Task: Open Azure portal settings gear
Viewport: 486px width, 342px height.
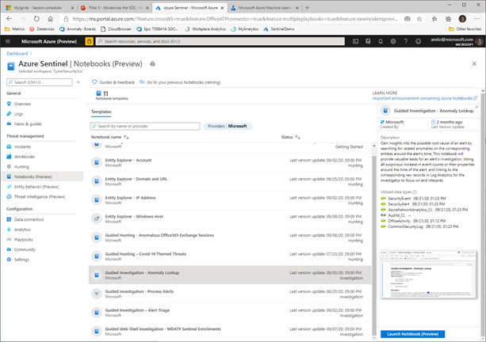Action: click(x=393, y=41)
